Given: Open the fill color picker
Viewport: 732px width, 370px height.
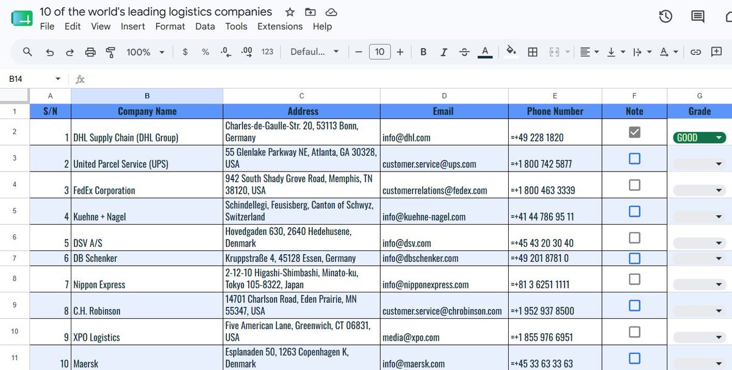Looking at the screenshot, I should [511, 52].
